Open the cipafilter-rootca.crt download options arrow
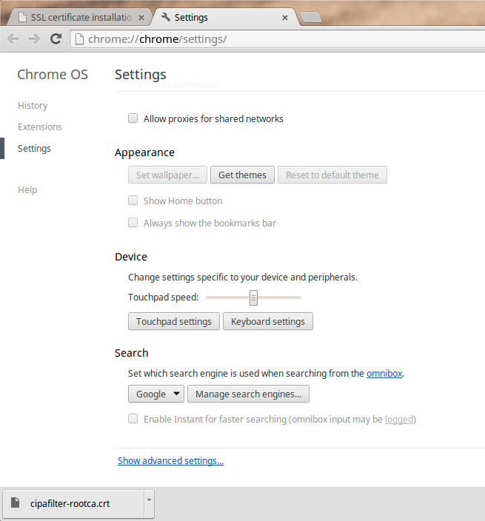The width and height of the screenshot is (485, 521). coord(149,503)
